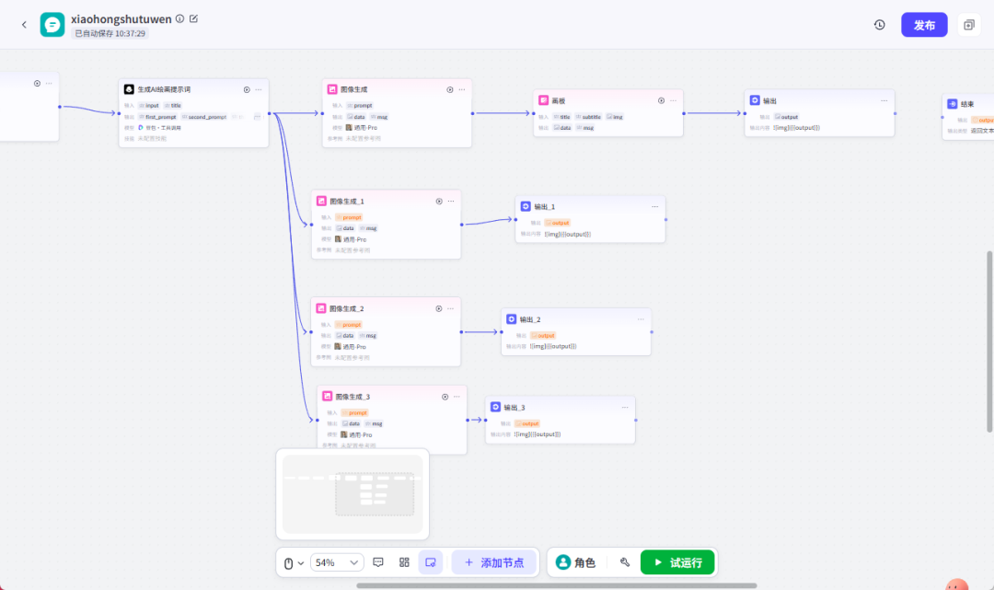
Task: Open more options on 图像生成_2 node
Action: click(x=451, y=308)
